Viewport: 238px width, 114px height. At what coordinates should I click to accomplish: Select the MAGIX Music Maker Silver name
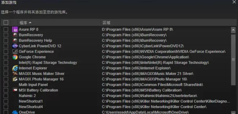42,74
